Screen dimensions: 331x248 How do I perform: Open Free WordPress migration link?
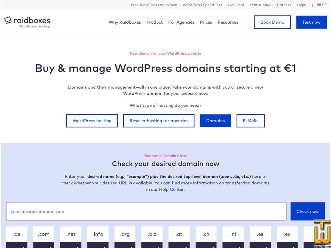click(154, 5)
